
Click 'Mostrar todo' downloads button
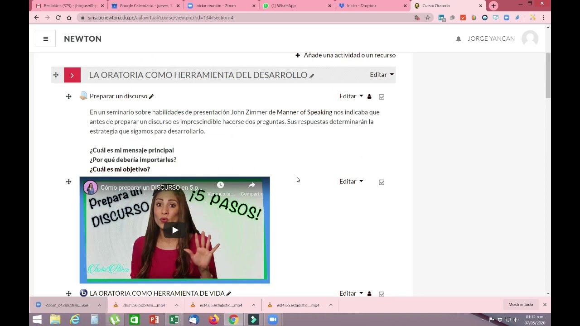[521, 305]
